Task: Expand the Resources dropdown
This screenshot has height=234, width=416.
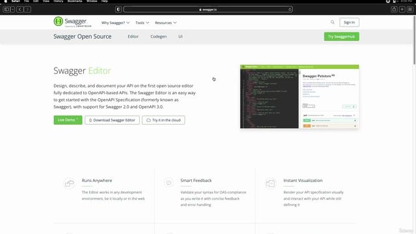Action: (166, 23)
